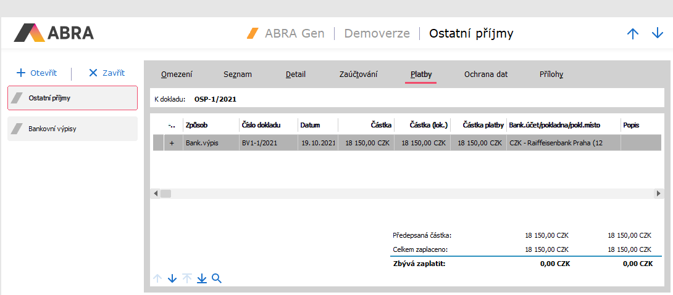
Task: Click the down arrow in the header
Action: click(658, 34)
